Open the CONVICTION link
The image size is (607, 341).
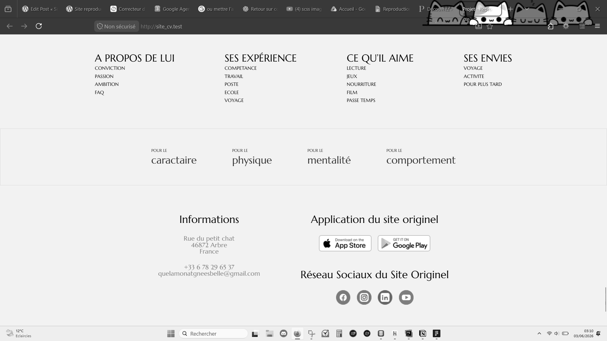tap(110, 68)
